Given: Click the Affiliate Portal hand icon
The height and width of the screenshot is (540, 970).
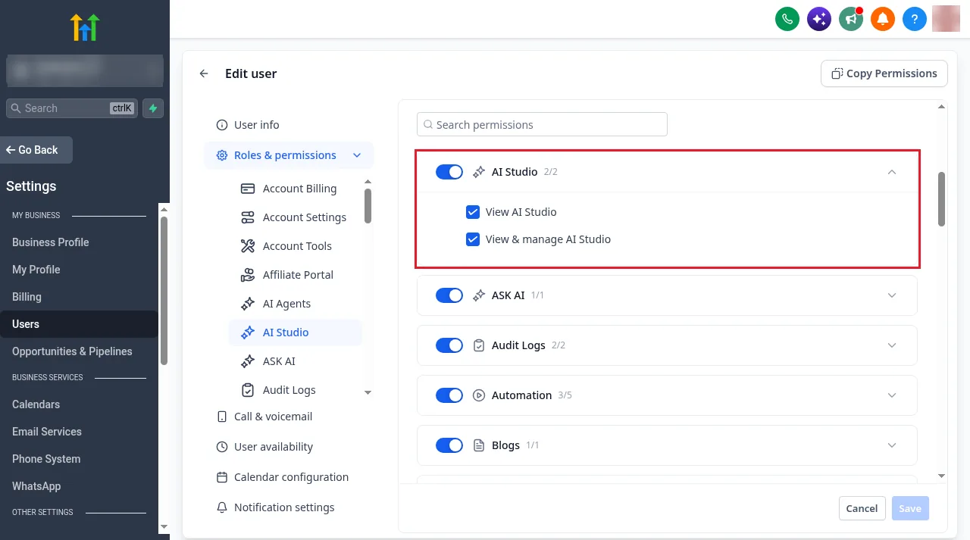Looking at the screenshot, I should [x=248, y=275].
